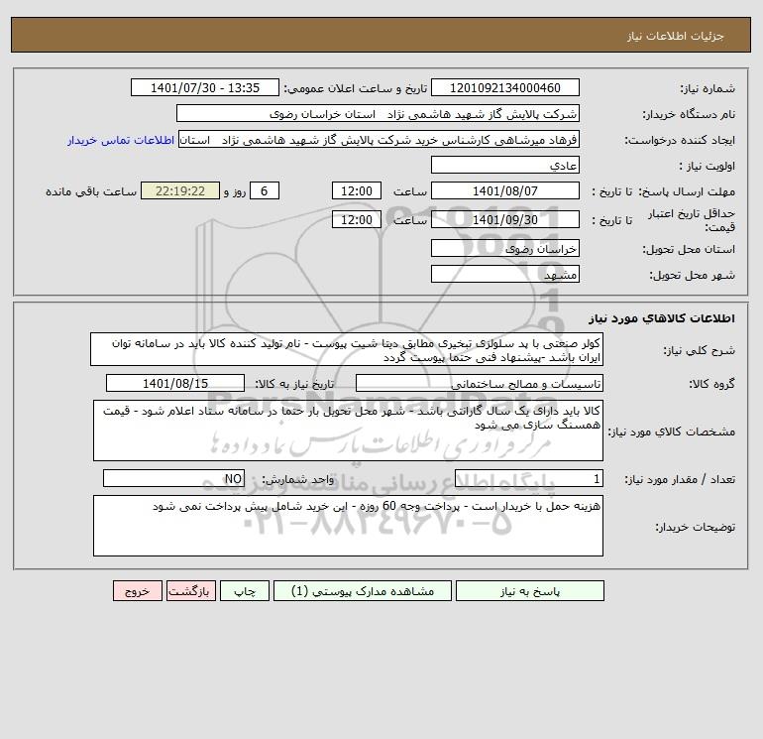Click the پاسخ به نیاز button

click(529, 591)
